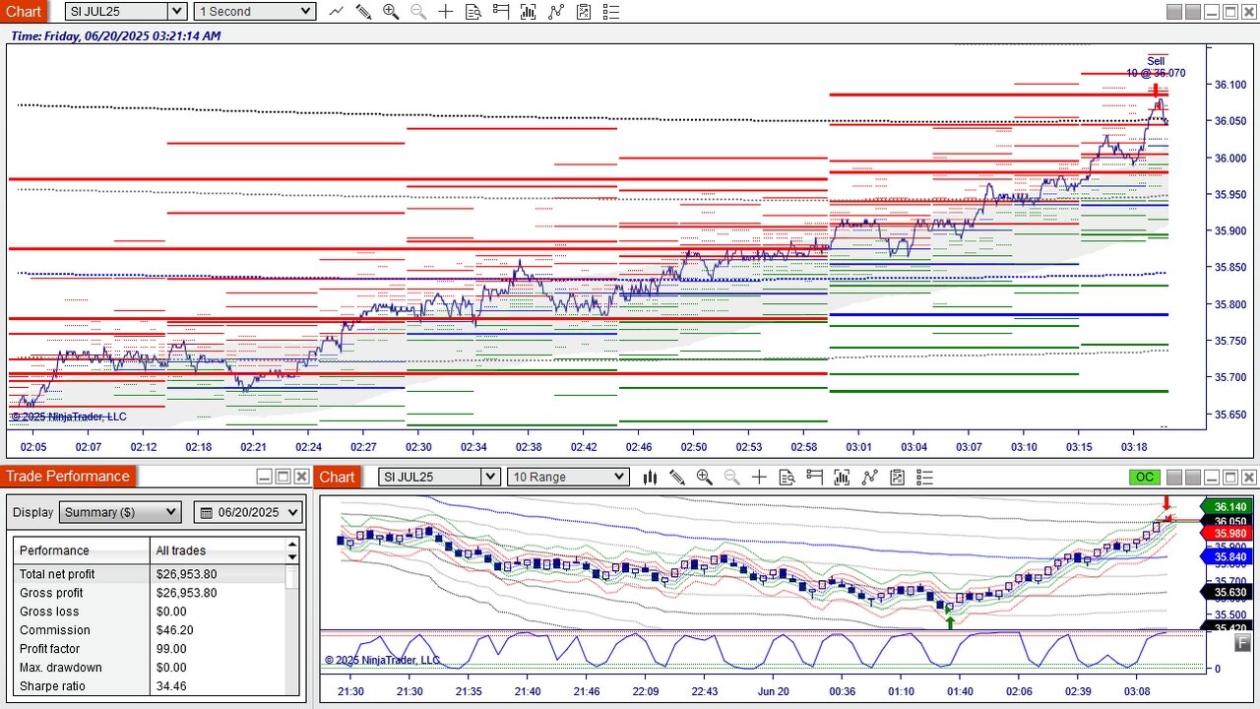Open strategies icon in top chart toolbar

[584, 12]
